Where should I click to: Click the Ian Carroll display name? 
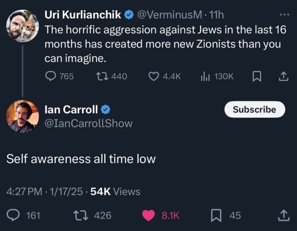(71, 110)
